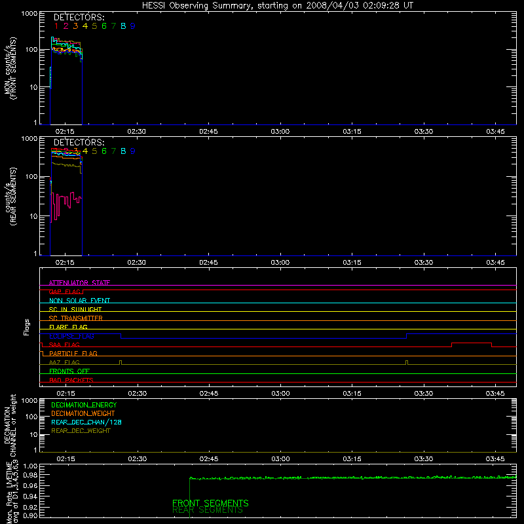Select detector number 8 in the front segments legend

(x=123, y=26)
